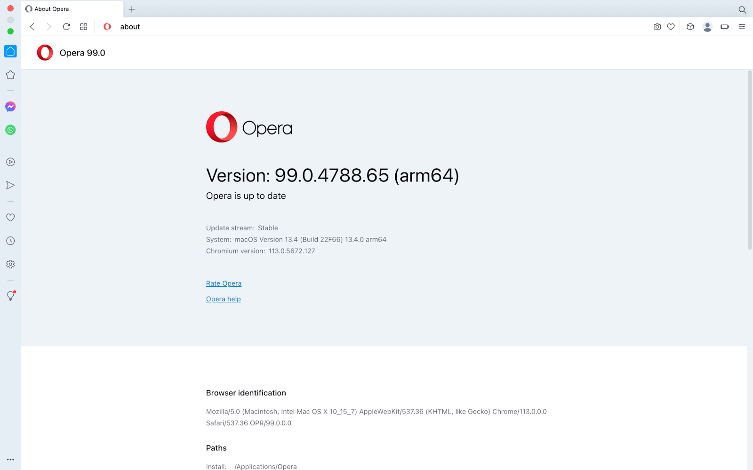
Task: Toggle the Easy Setup panel
Action: (x=742, y=27)
